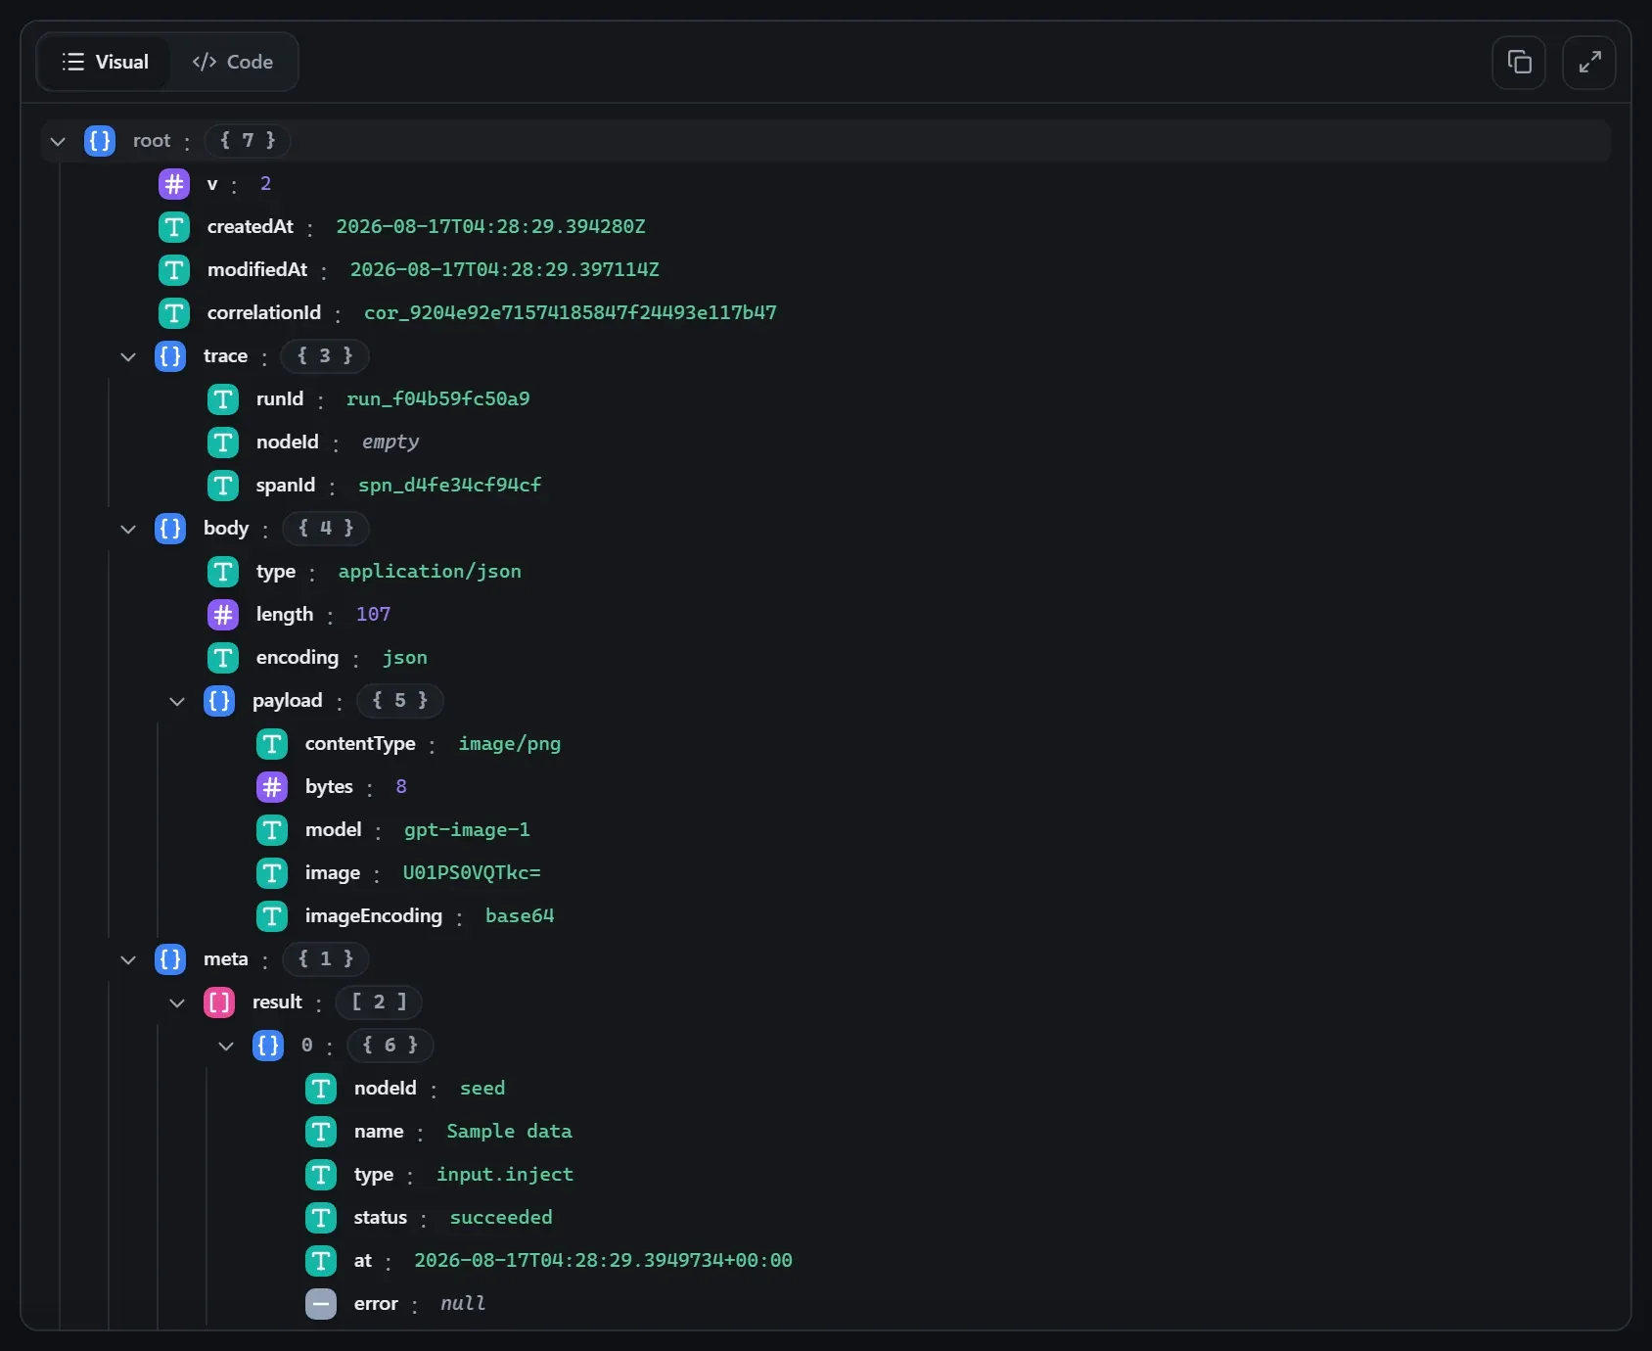Image resolution: width=1652 pixels, height=1351 pixels.
Task: Collapse the root node chevron
Action: (x=58, y=141)
